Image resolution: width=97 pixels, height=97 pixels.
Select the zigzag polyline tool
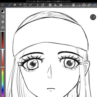[30, 5]
